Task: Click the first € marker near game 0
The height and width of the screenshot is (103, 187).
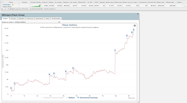Action: click(x=11, y=88)
